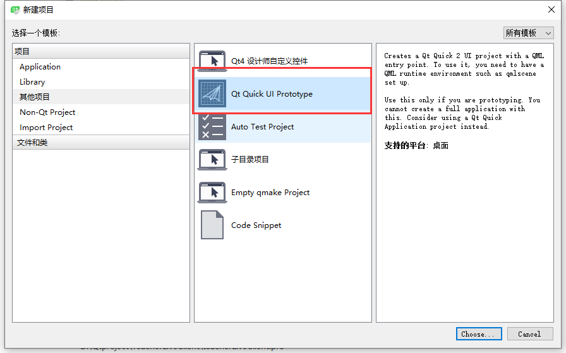Click the Qt Quick UI Prototype paper-plane icon
Viewport: 566px width, 353px height.
point(212,93)
